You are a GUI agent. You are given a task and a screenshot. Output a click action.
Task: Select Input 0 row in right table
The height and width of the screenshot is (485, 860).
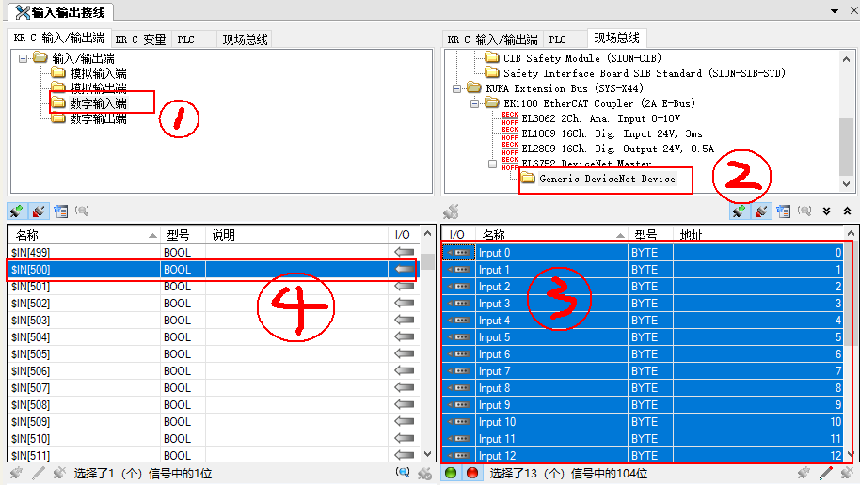[643, 253]
